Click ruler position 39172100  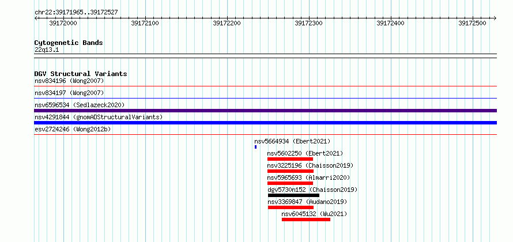point(145,23)
